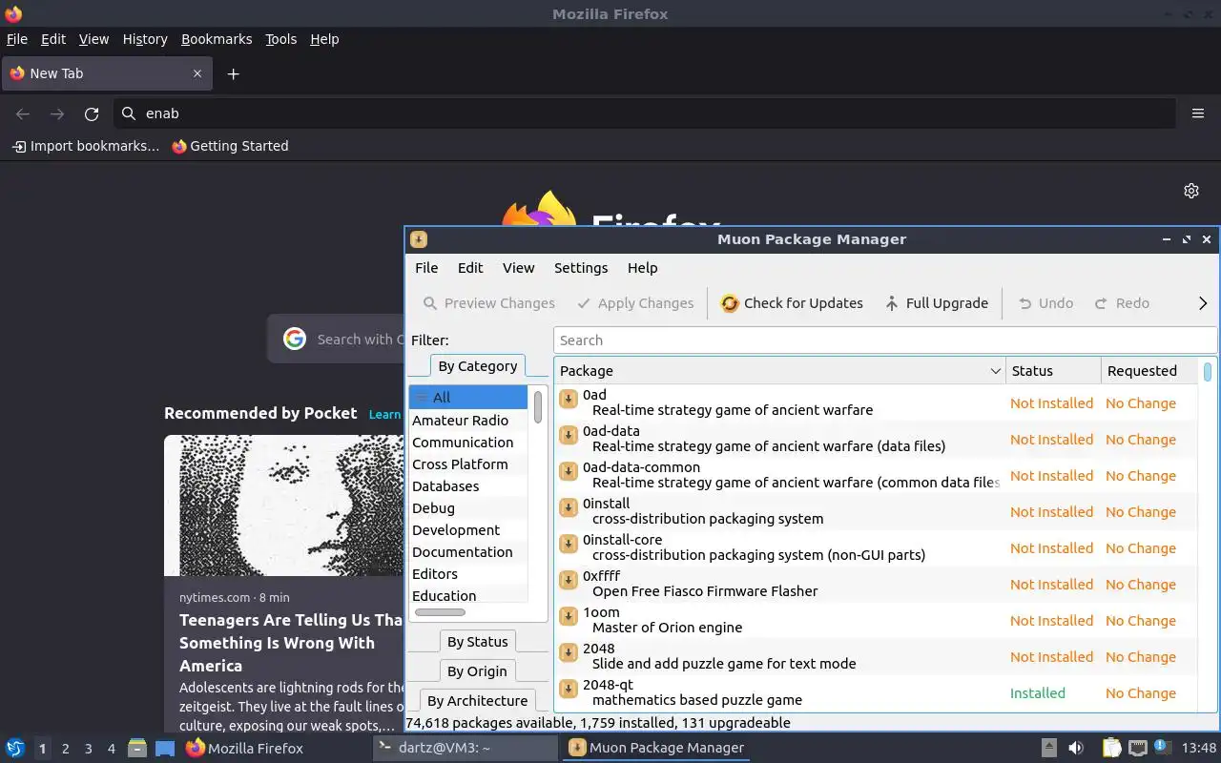This screenshot has width=1221, height=763.
Task: Select the Development category
Action: (x=467, y=530)
